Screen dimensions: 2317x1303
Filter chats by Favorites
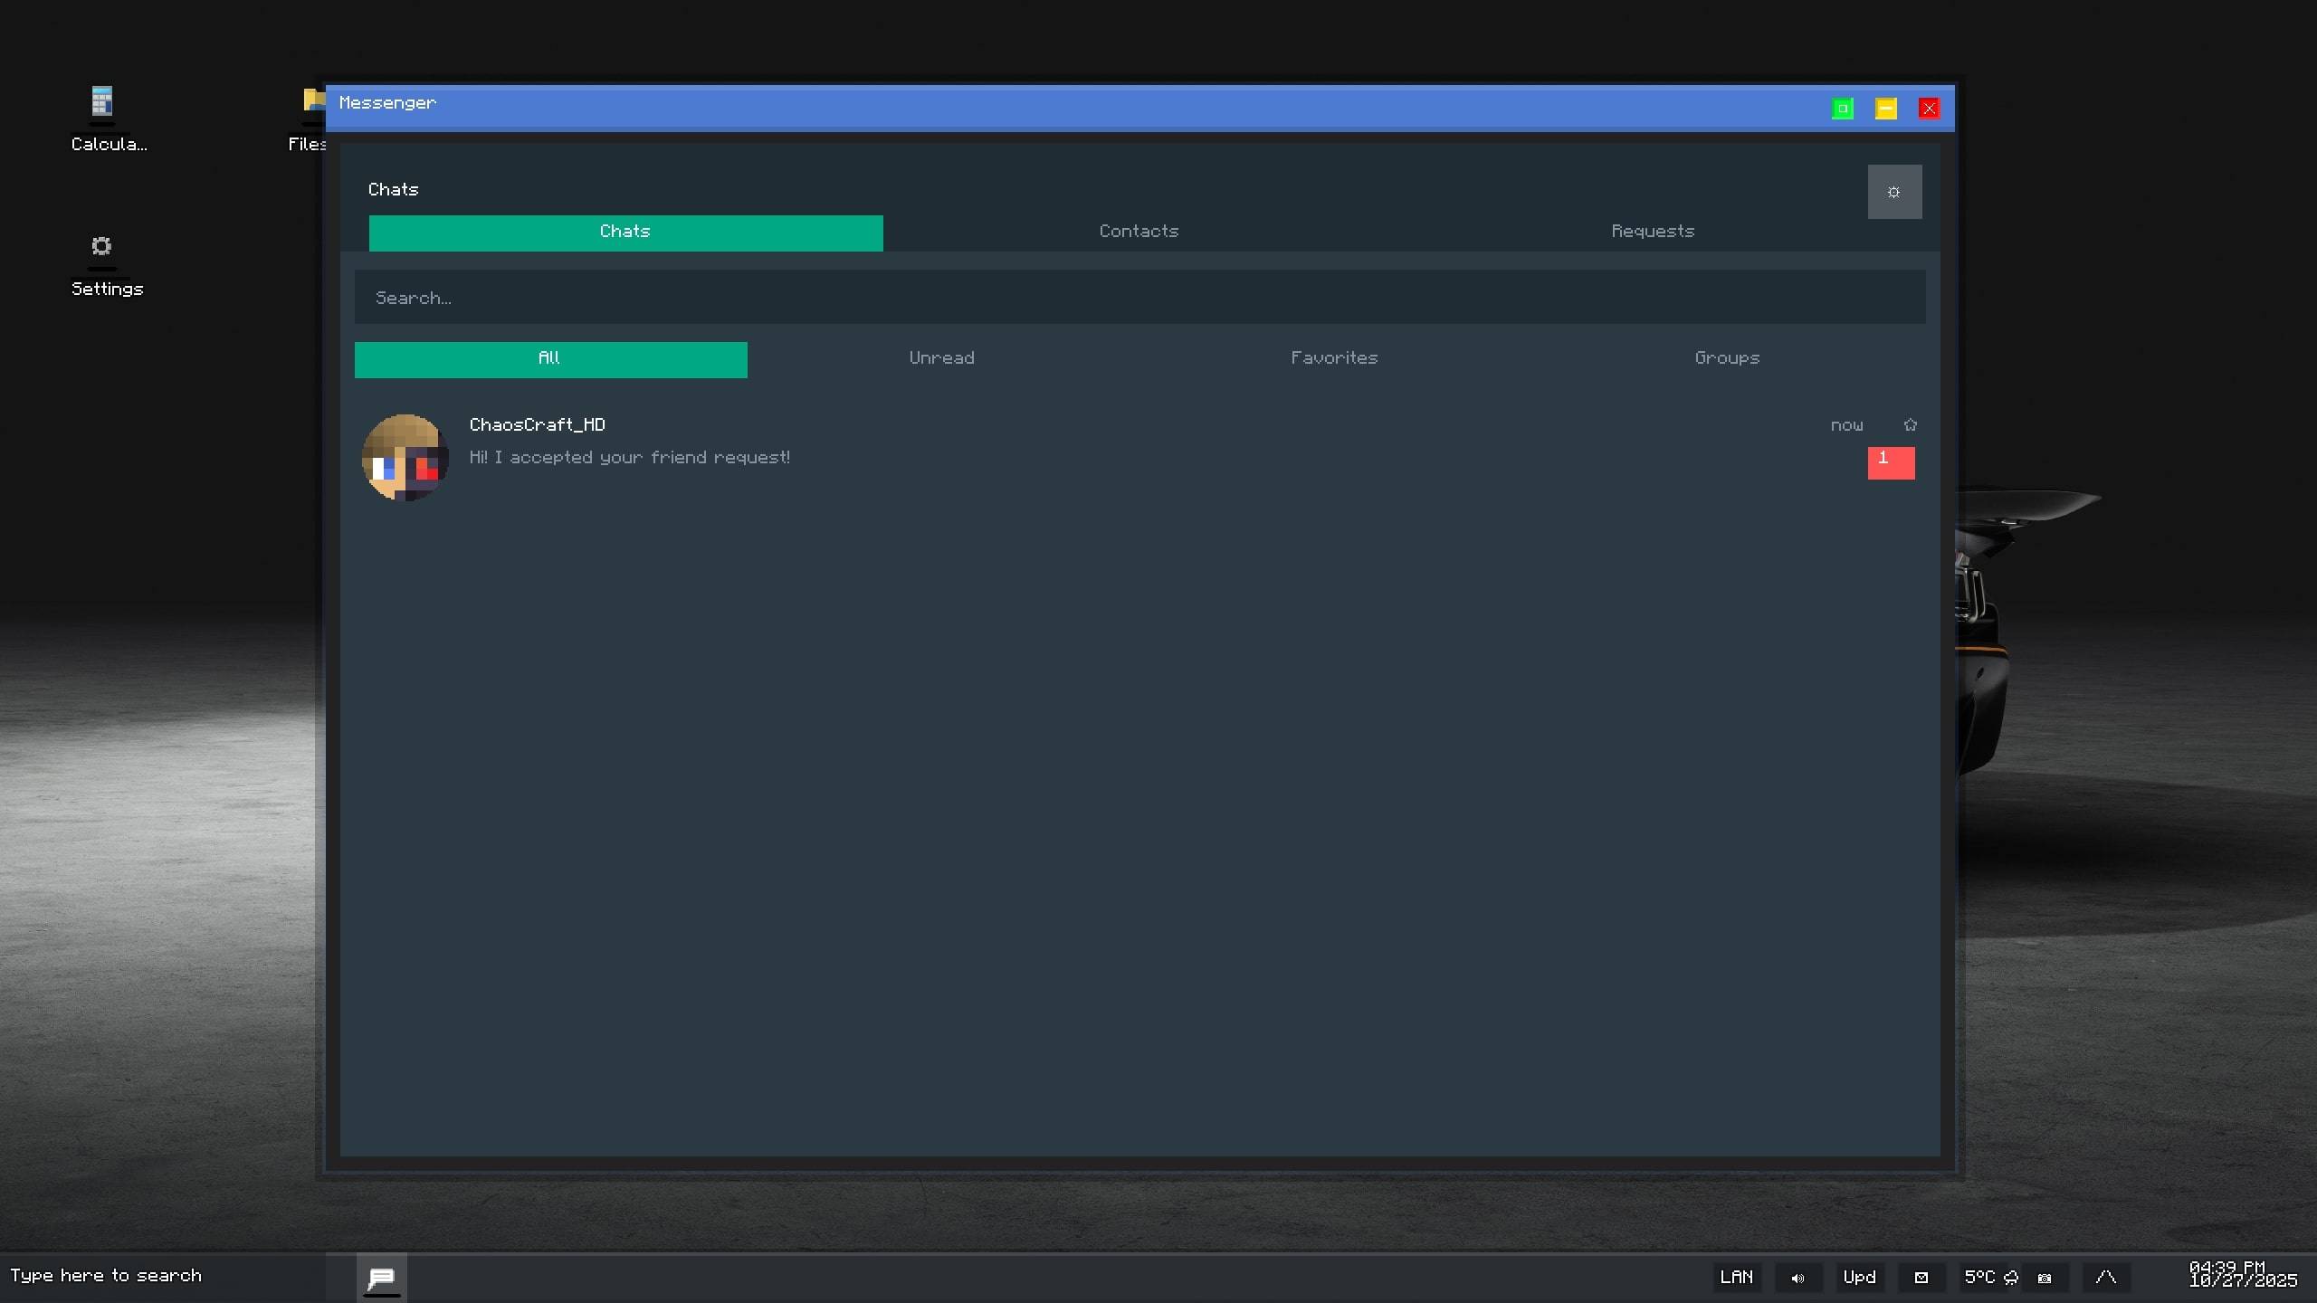(x=1334, y=359)
